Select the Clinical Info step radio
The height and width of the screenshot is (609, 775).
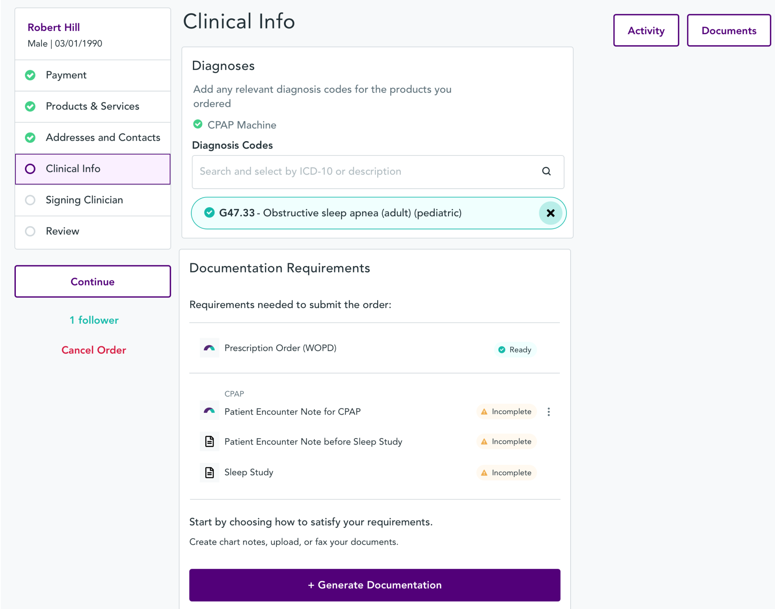pos(30,169)
